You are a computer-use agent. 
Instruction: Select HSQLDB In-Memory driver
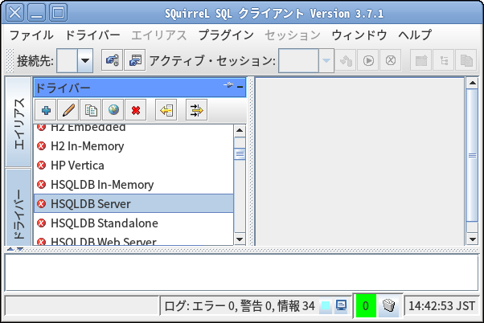tap(133, 185)
